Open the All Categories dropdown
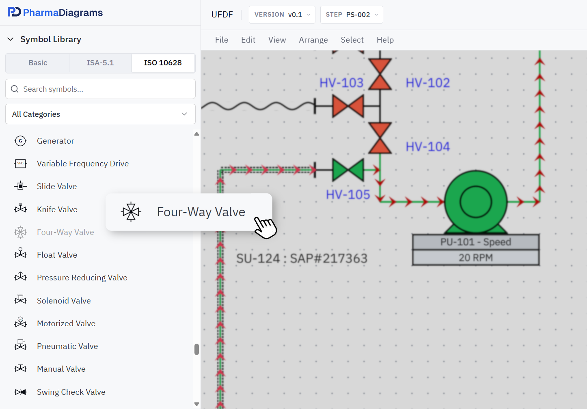Screen dimensions: 587x409 [100, 114]
